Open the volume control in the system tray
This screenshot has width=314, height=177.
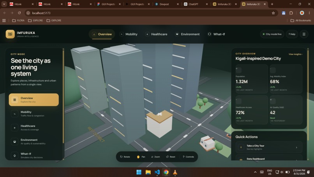pos(282,172)
